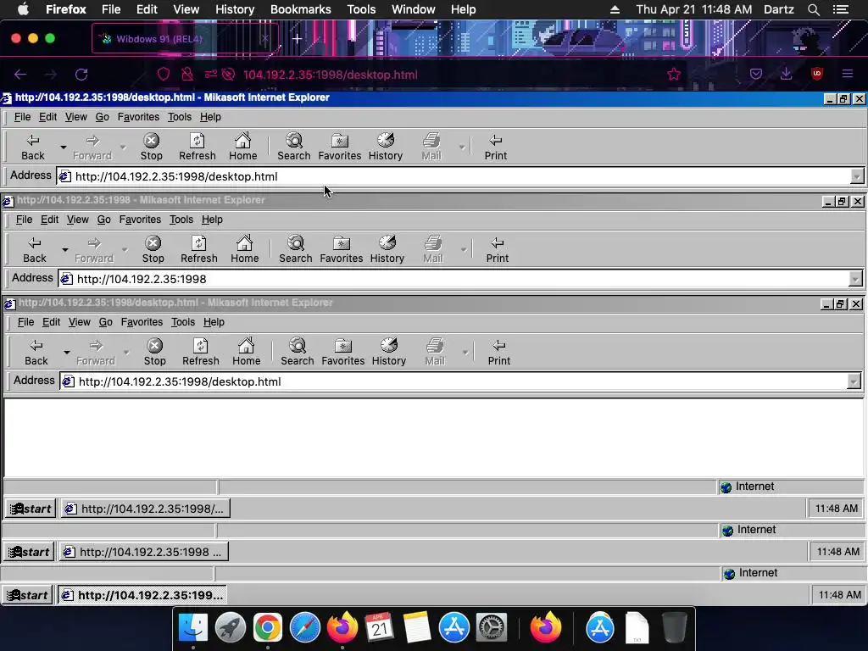Click Refresh in the outermost Explorer toolbar
The image size is (868, 651).
tap(197, 147)
